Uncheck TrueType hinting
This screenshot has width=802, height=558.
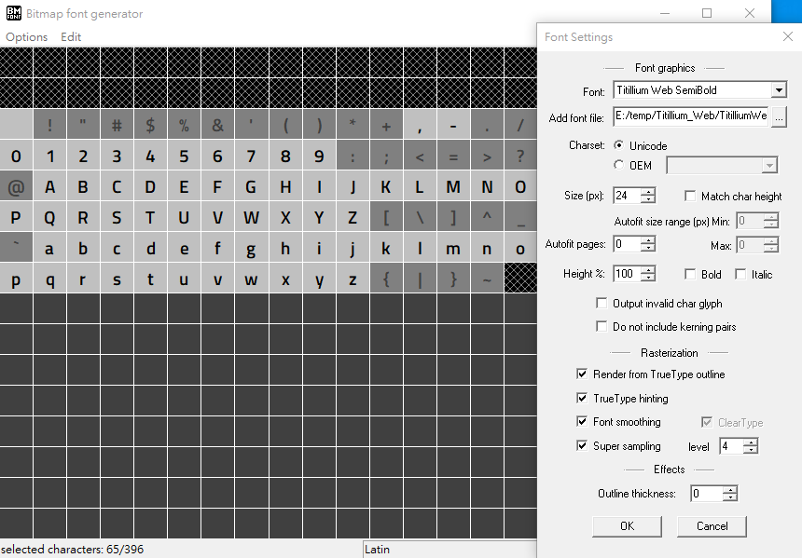582,398
